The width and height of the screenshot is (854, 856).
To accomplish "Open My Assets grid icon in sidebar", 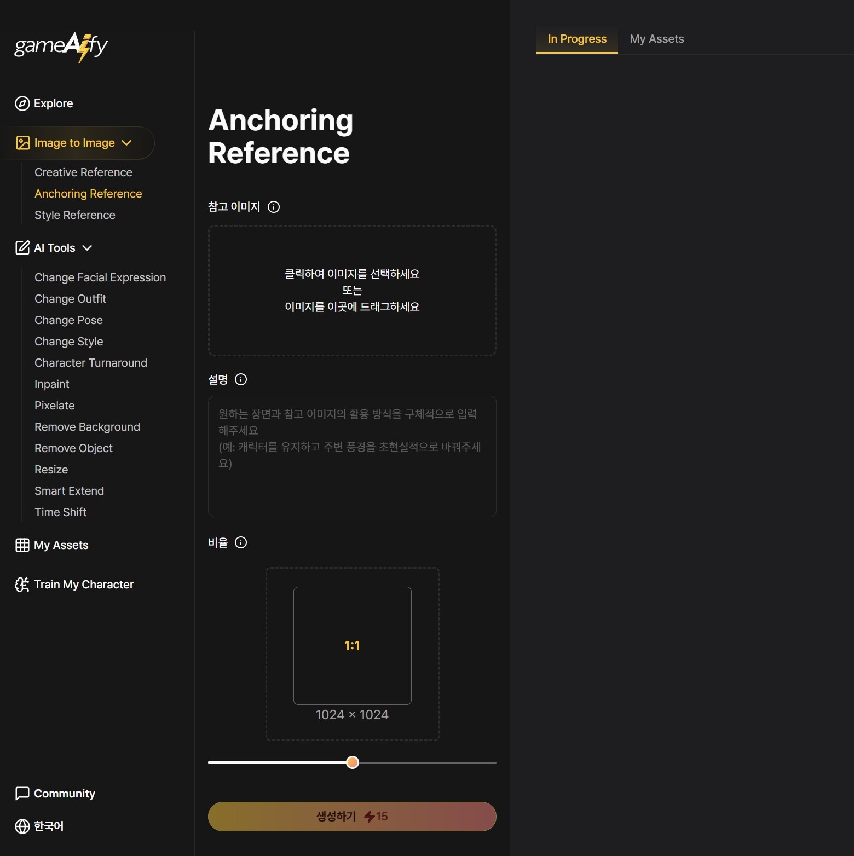I will coord(22,545).
